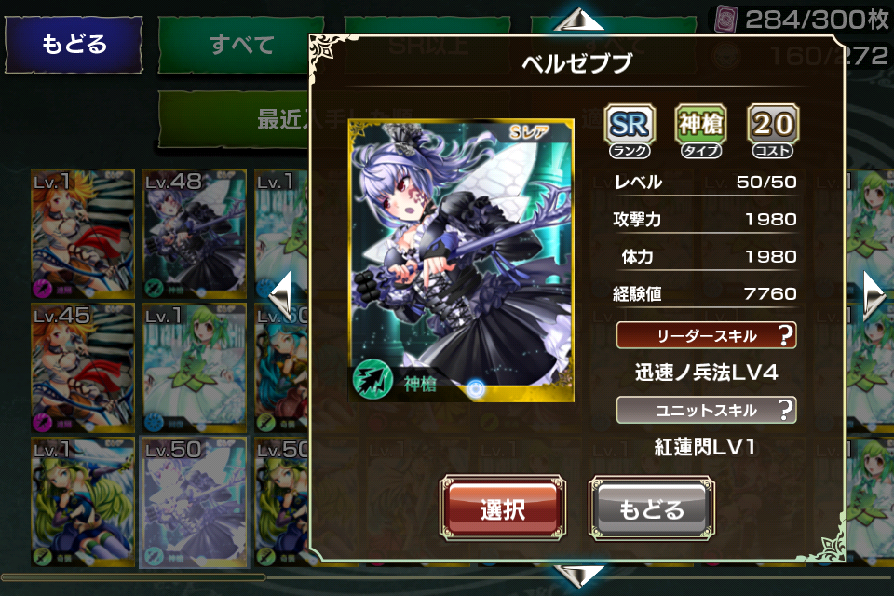This screenshot has height=596, width=894.
Task: Click the horizontal scrollbar at bottom
Action: 447,577
